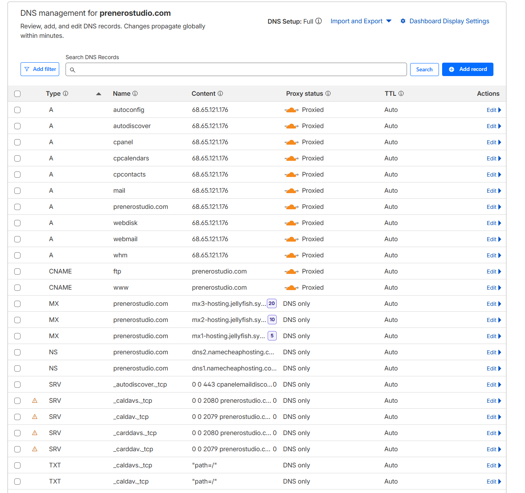
Task: Click the info icon beside TTL header
Action: (x=401, y=94)
